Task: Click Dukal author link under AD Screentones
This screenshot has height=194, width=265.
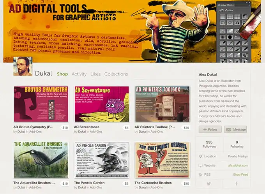Action: pos(82,131)
